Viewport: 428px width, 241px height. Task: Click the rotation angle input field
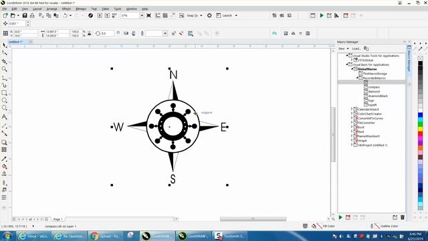click(107, 33)
